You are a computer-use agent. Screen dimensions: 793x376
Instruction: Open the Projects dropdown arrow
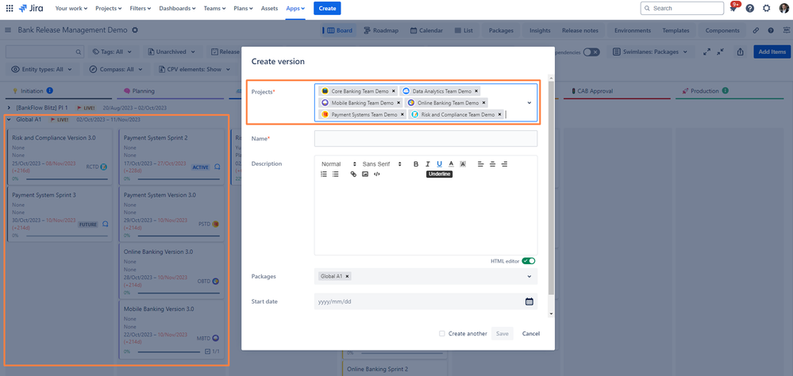[529, 102]
